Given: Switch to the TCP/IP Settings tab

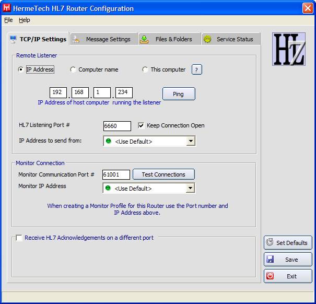Looking at the screenshot, I should [x=38, y=39].
